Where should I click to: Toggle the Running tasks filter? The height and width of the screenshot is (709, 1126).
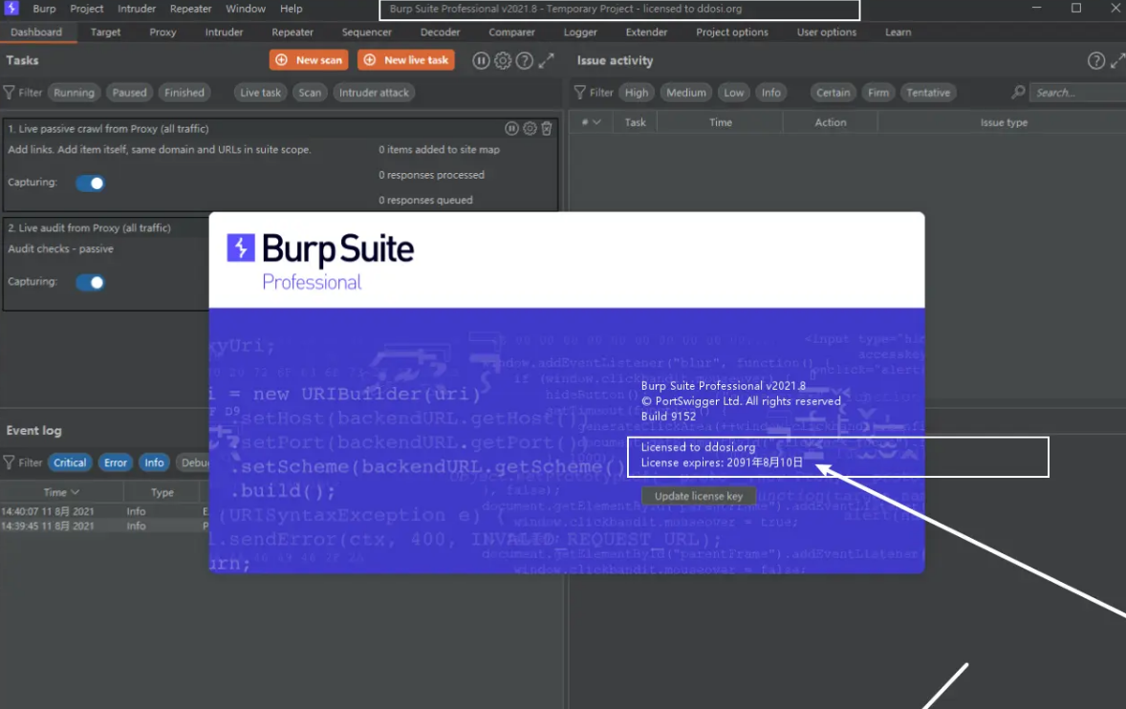pos(74,93)
